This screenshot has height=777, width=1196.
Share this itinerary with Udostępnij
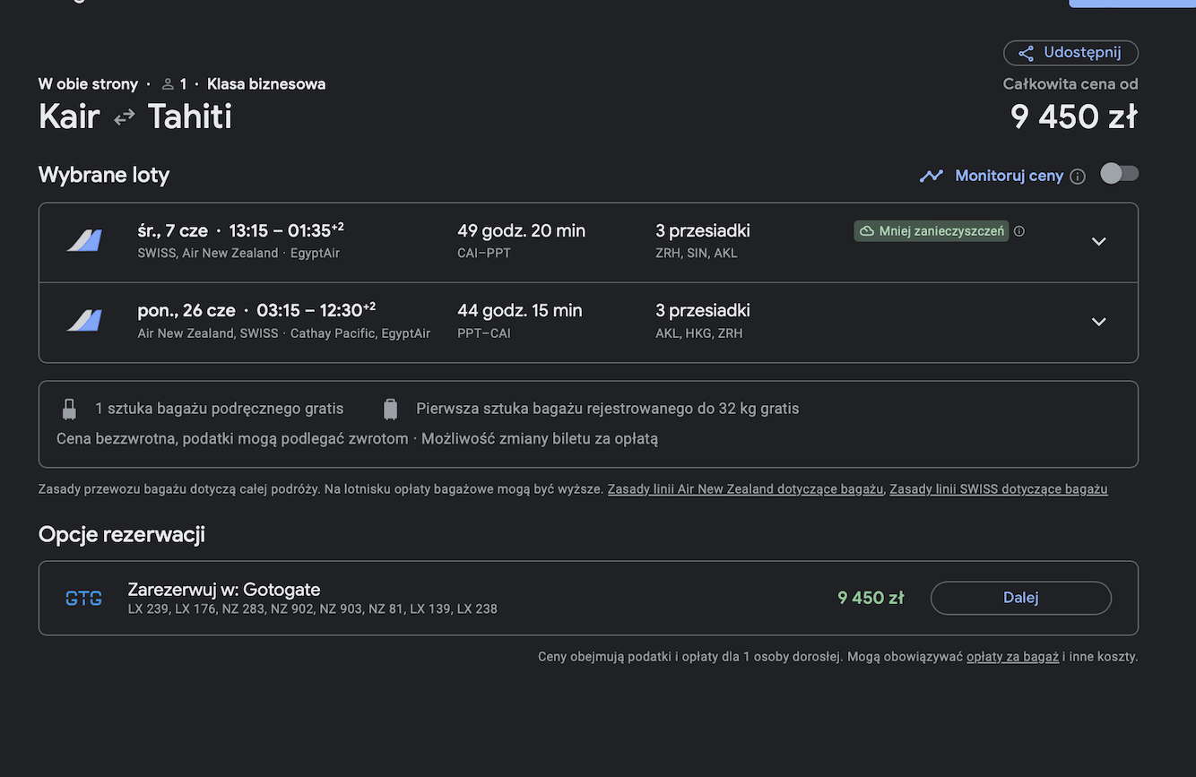click(1070, 53)
